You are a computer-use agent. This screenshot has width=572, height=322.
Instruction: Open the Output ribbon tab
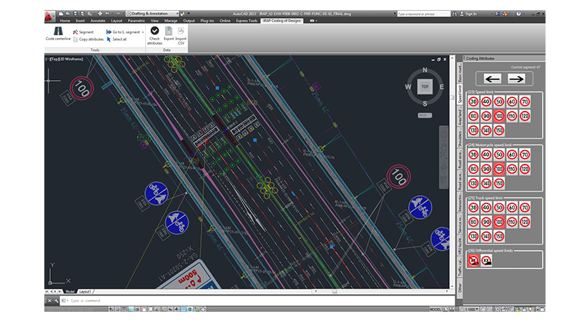click(189, 21)
